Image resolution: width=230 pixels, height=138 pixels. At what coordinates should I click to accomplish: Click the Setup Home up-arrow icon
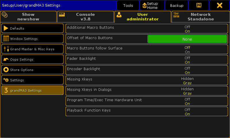[x=145, y=5]
